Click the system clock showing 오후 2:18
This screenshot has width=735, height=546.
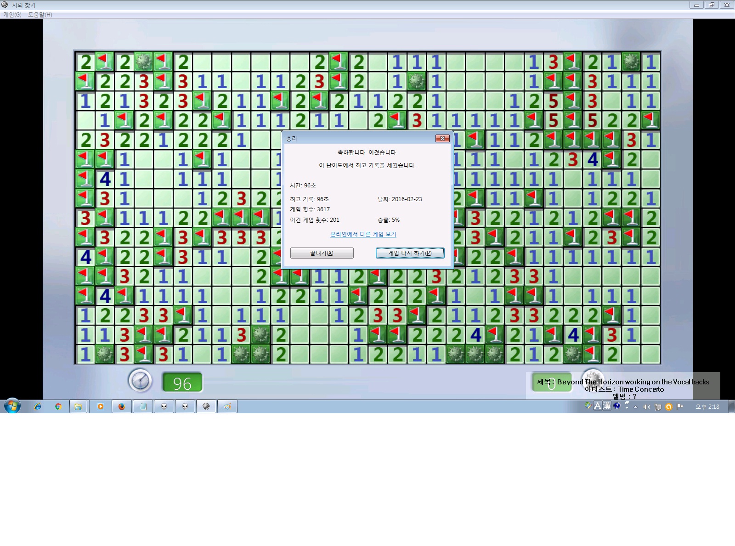tap(707, 407)
